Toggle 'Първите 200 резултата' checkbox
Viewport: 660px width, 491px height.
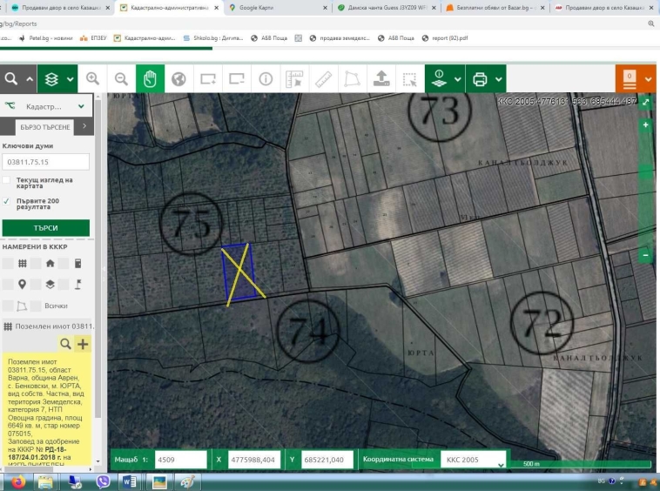pyautogui.click(x=7, y=201)
